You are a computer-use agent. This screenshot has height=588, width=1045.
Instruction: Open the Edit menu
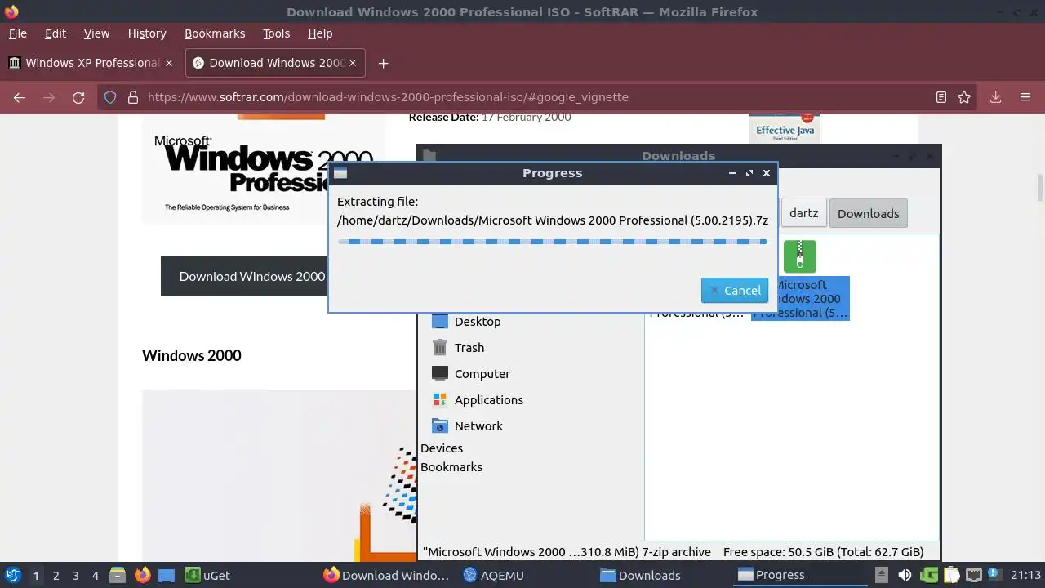56,33
